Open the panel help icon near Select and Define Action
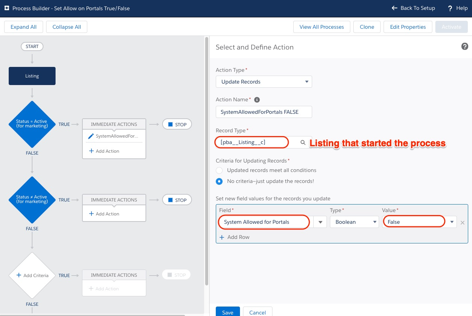Viewport: 472px width, 316px height. coord(465,46)
